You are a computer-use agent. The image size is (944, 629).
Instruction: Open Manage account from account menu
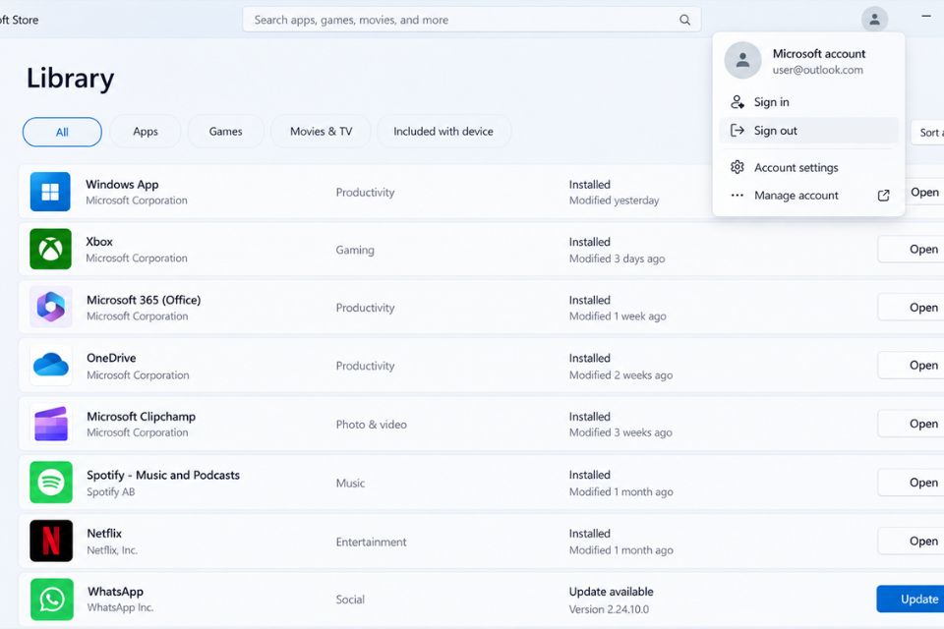coord(808,195)
